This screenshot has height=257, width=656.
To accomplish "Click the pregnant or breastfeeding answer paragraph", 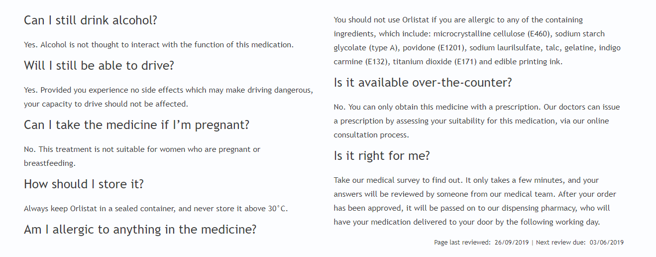I will (x=142, y=156).
